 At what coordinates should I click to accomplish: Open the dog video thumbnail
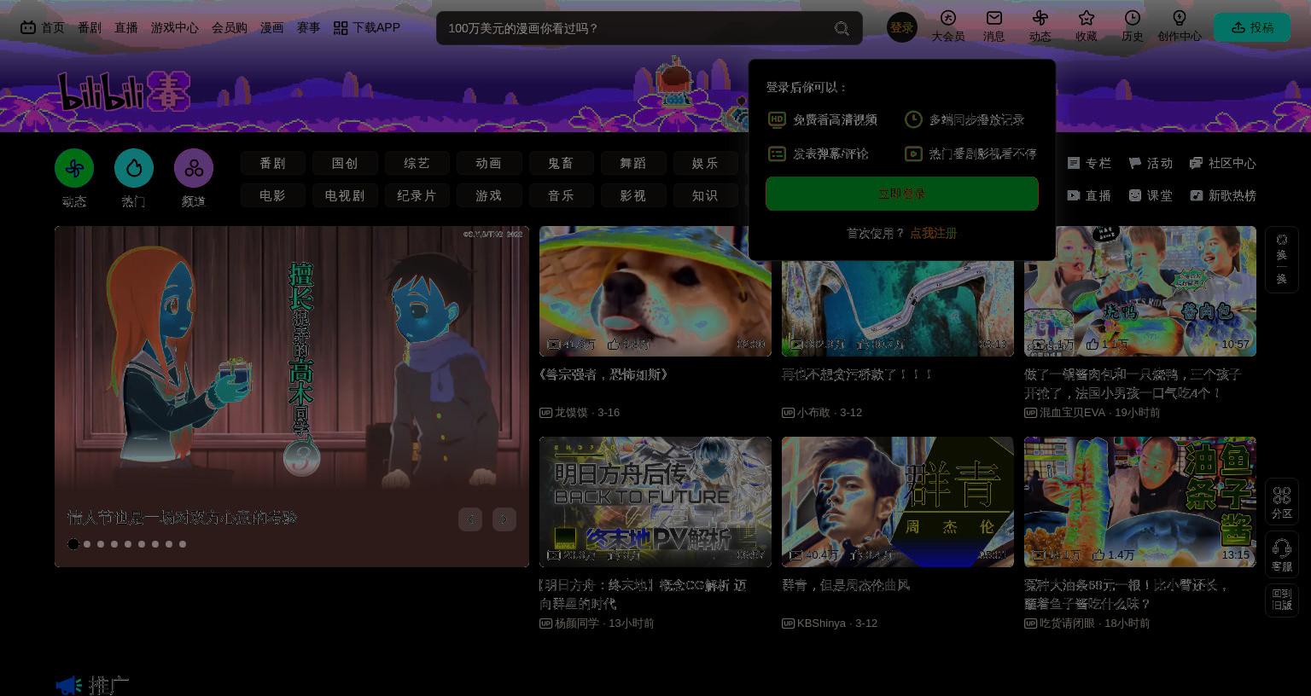click(x=655, y=291)
